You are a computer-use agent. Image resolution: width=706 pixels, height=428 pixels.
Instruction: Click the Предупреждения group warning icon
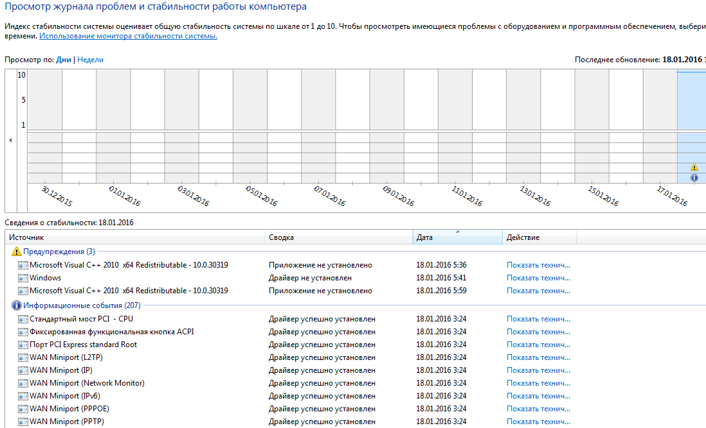(x=17, y=252)
